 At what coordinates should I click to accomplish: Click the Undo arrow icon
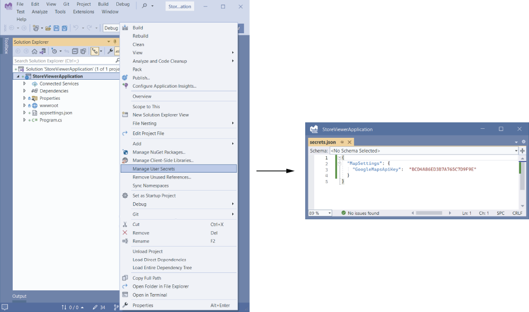click(76, 28)
